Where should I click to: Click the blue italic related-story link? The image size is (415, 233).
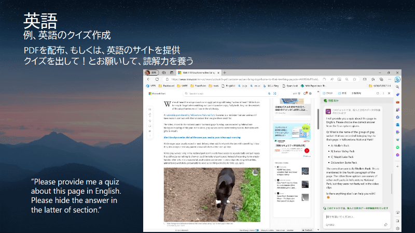point(202,137)
